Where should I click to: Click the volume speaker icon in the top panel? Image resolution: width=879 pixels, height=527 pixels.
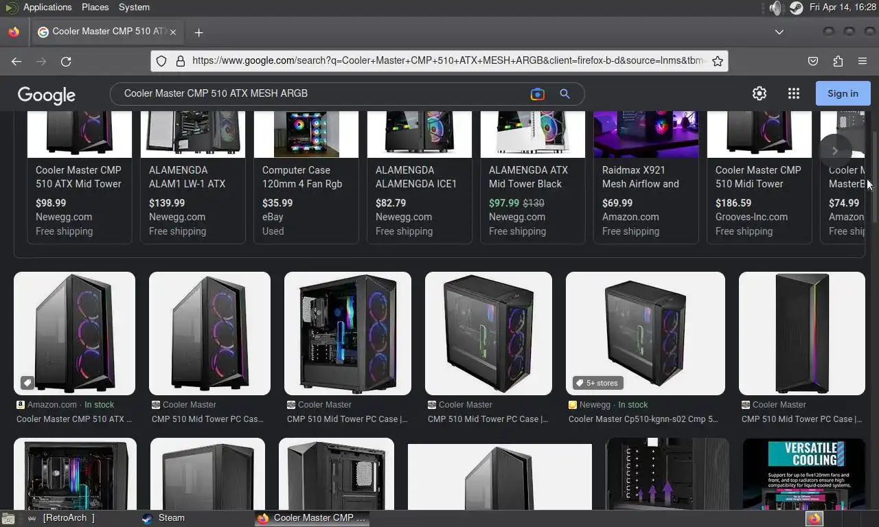(776, 8)
